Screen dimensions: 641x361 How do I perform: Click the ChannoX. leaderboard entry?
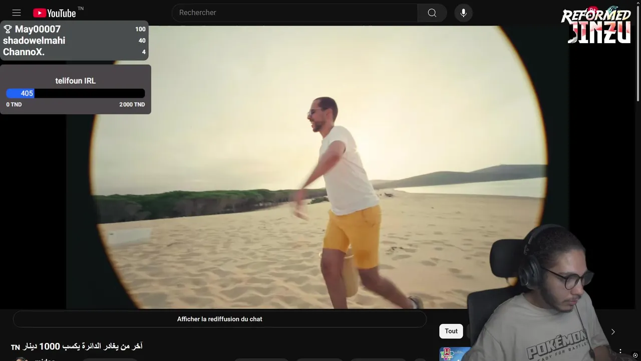pos(74,52)
